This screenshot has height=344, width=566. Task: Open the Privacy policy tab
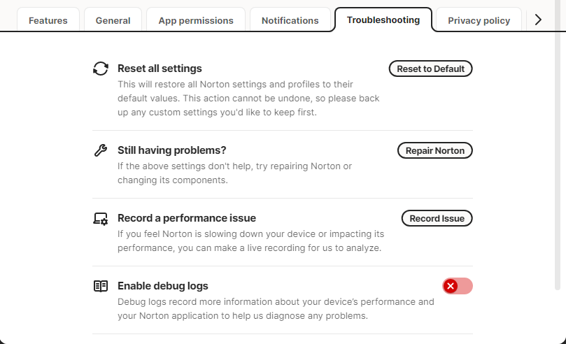(x=479, y=20)
